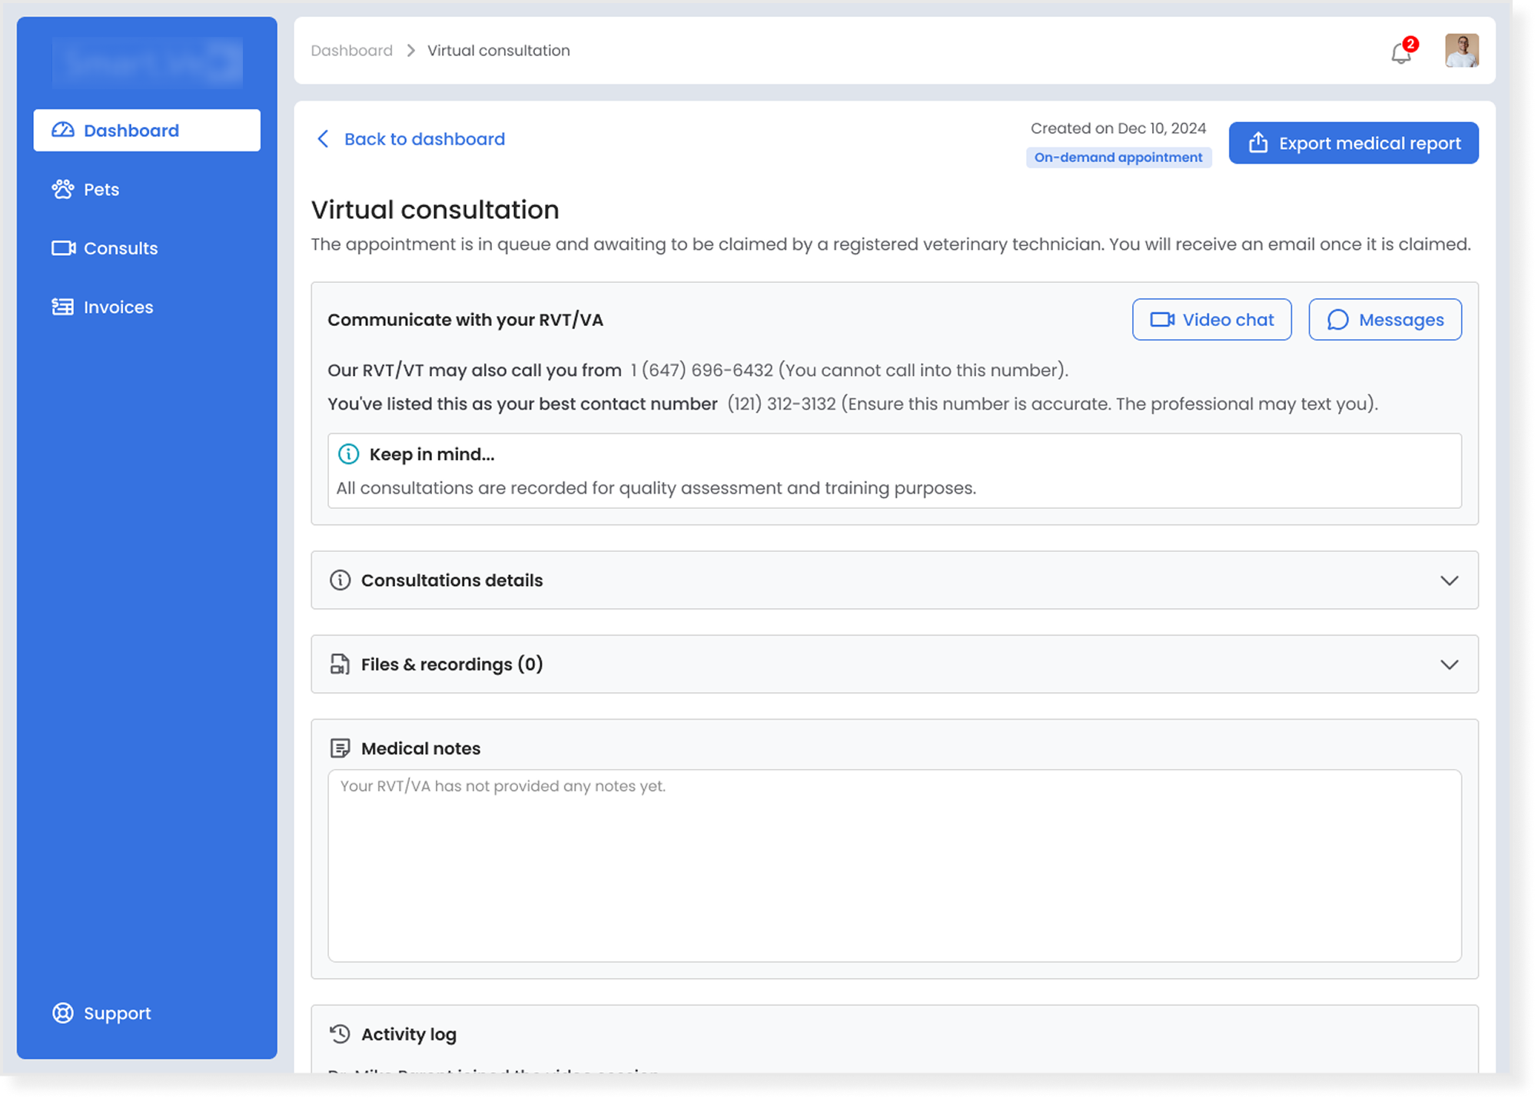Expand the Consultations details chevron
1538x1101 pixels.
1449,580
